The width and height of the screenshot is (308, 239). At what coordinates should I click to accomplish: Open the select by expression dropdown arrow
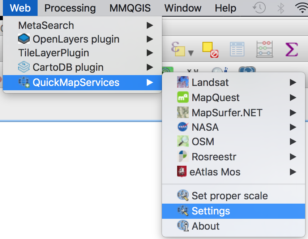[x=191, y=53]
